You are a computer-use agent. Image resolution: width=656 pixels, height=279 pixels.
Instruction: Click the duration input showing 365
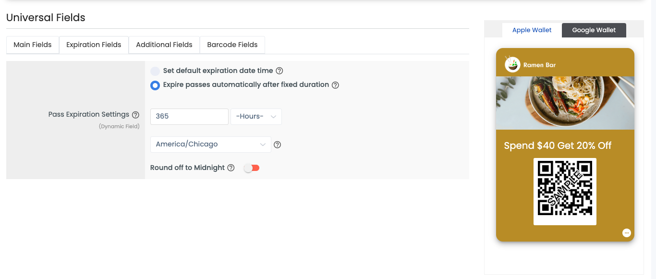(189, 117)
